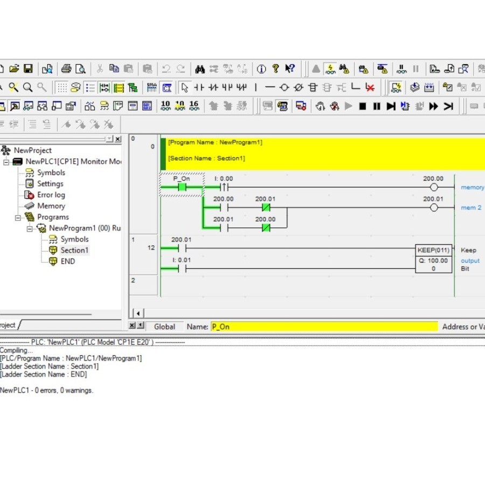Viewport: 485px width, 485px height.
Task: Select the New Horizontal line tool
Action: click(x=270, y=87)
